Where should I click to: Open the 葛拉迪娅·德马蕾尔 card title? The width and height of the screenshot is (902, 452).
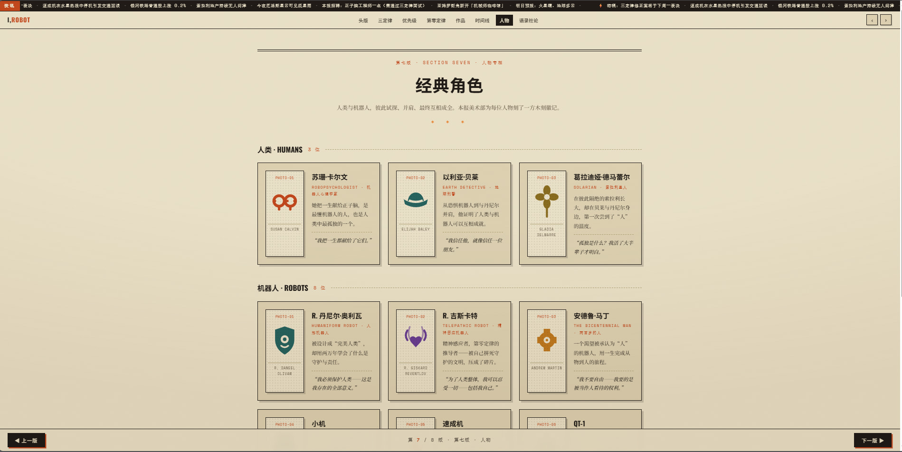[x=602, y=177]
